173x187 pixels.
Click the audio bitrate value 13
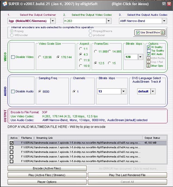pyautogui.click(x=100, y=92)
